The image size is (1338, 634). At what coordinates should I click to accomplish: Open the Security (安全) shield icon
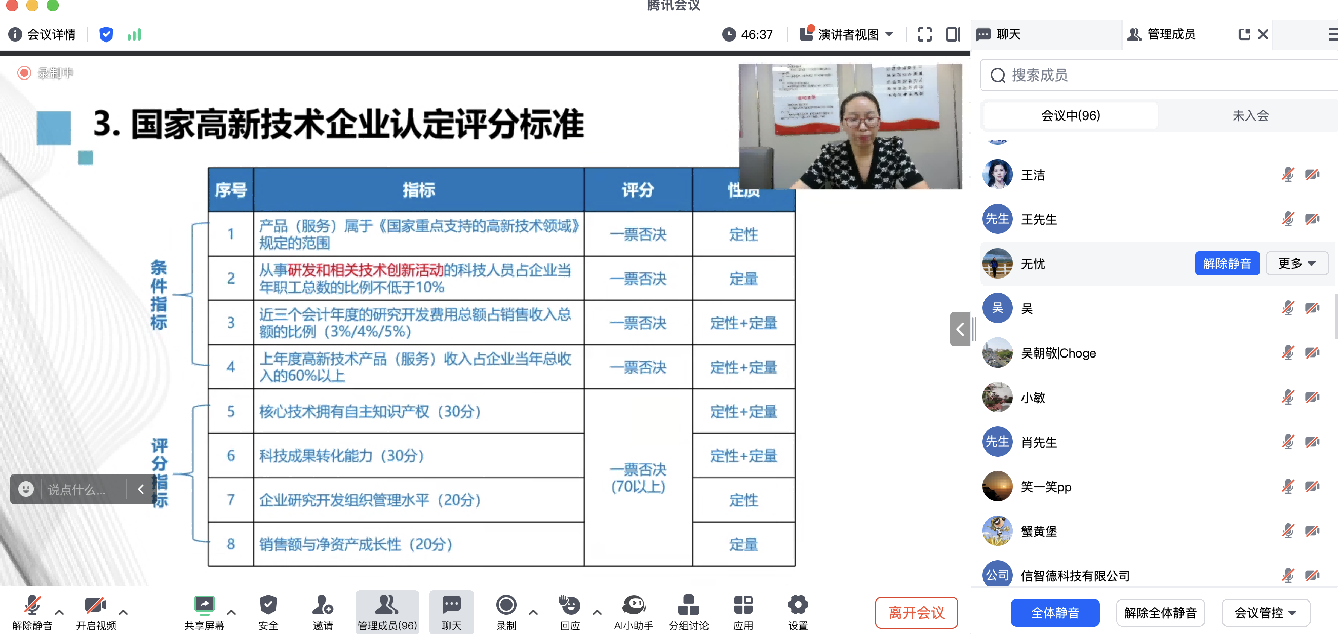[268, 605]
